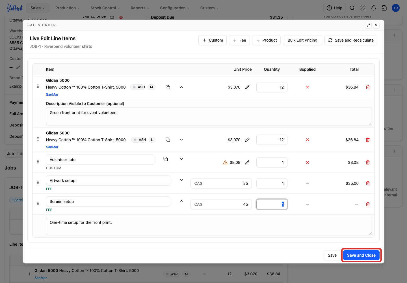This screenshot has height=283, width=407.
Task: Delete the Screen setup fee
Action: [x=368, y=204]
